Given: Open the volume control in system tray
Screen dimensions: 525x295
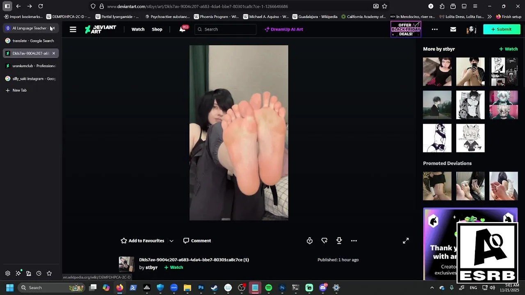Looking at the screenshot, I should pyautogui.click(x=493, y=288).
